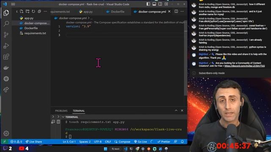Click VS Code icon in Windows taskbar
The height and width of the screenshot is (152, 271).
pos(126,149)
